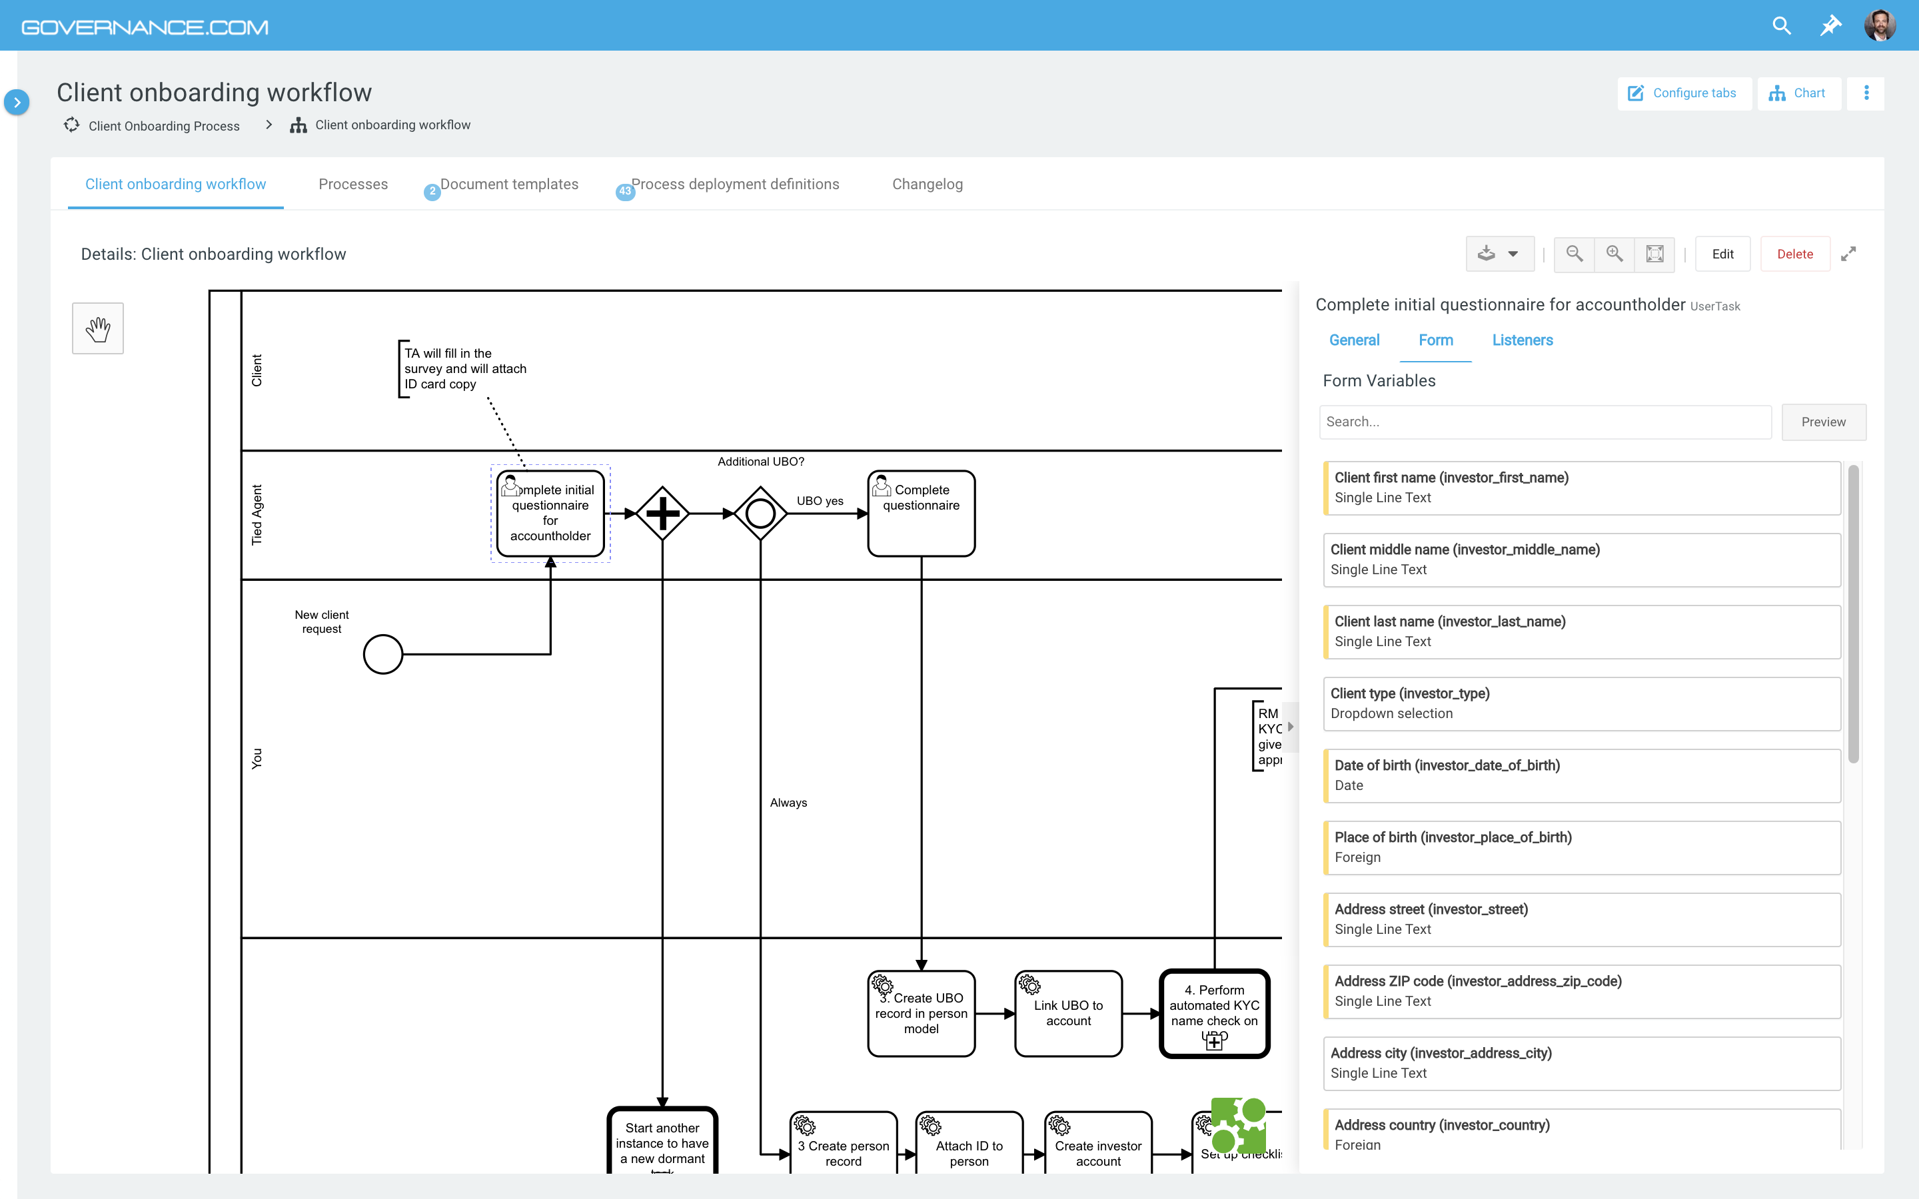Zoom in on the diagram
1919x1199 pixels.
[1614, 254]
